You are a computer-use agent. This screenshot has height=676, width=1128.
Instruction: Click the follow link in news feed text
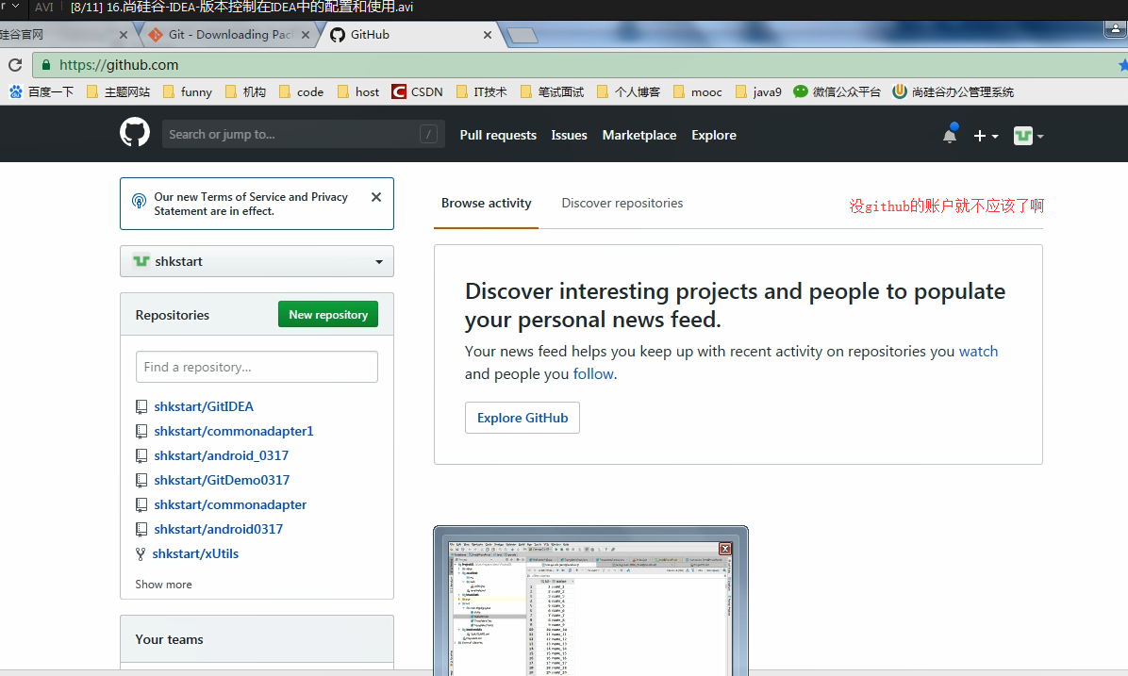[x=593, y=374]
